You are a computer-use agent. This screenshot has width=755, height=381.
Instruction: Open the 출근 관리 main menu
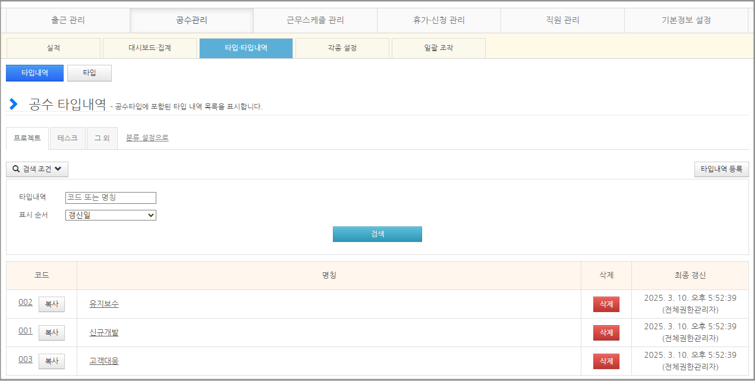(68, 20)
